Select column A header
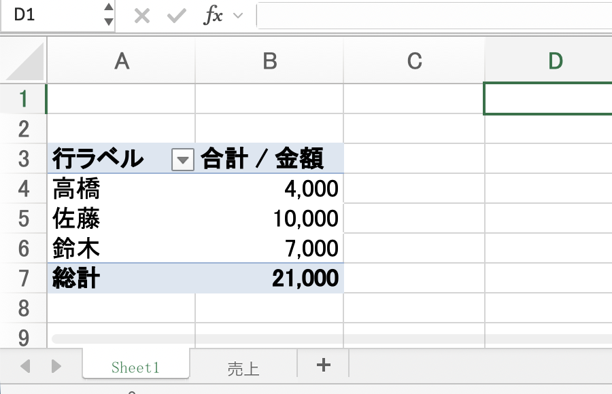The width and height of the screenshot is (612, 394). pos(122,61)
